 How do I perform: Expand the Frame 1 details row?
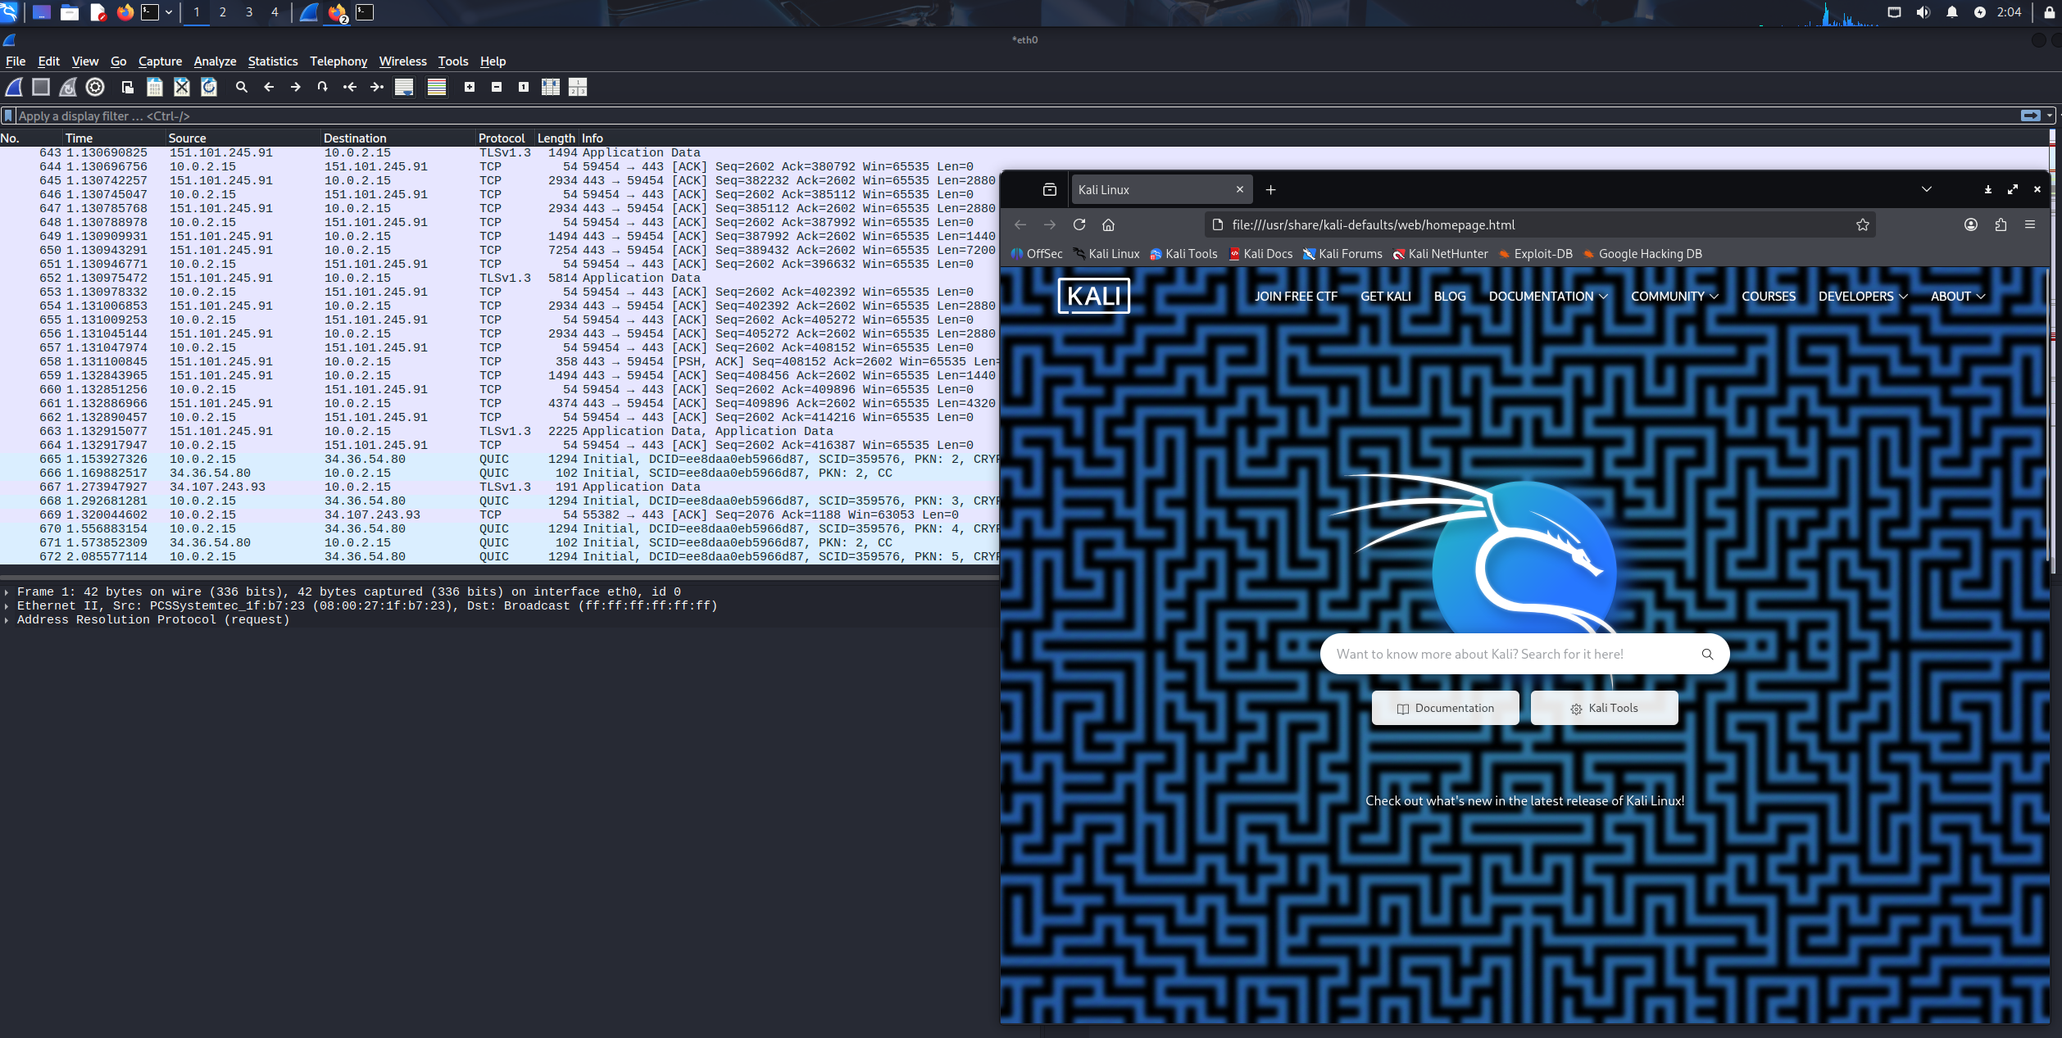[7, 592]
